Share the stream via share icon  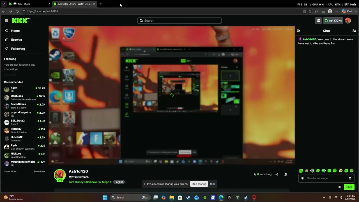click(277, 174)
